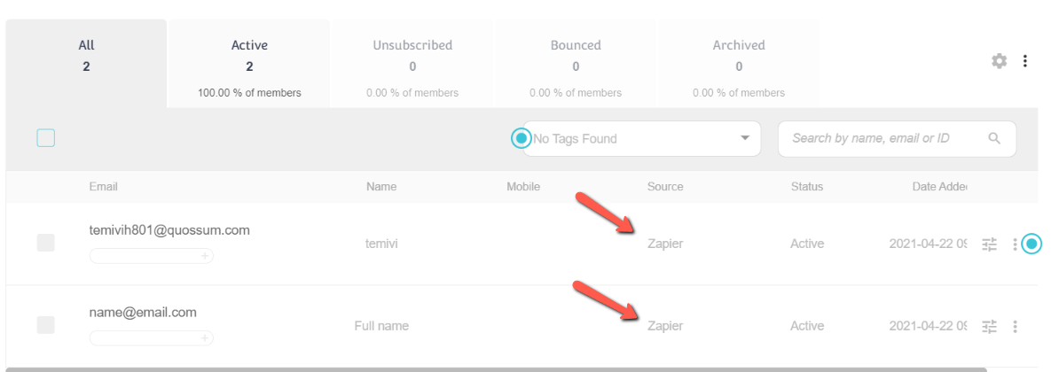Tick the select-all checkbox above the table
Viewport: 1059px width, 372px height.
[46, 138]
